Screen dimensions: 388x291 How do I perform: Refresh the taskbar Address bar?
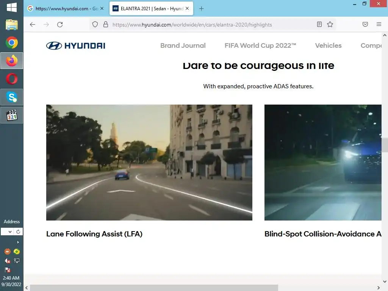[18, 232]
